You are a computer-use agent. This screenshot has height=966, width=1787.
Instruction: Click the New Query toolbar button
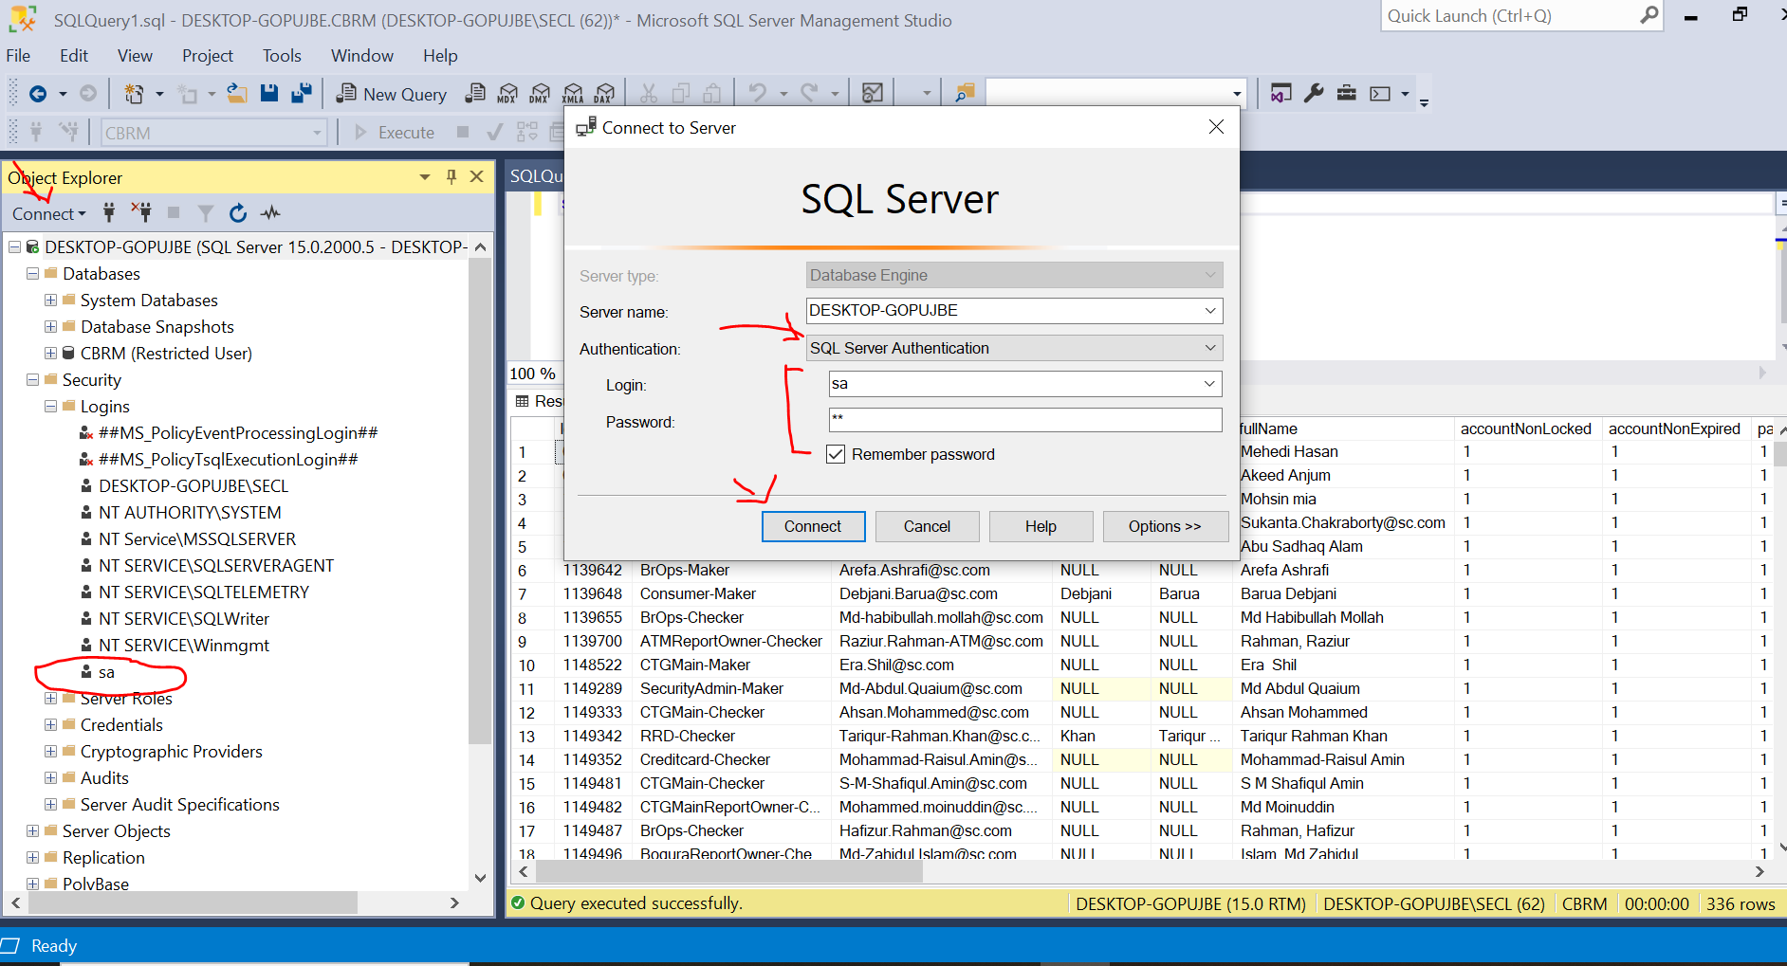(x=392, y=94)
